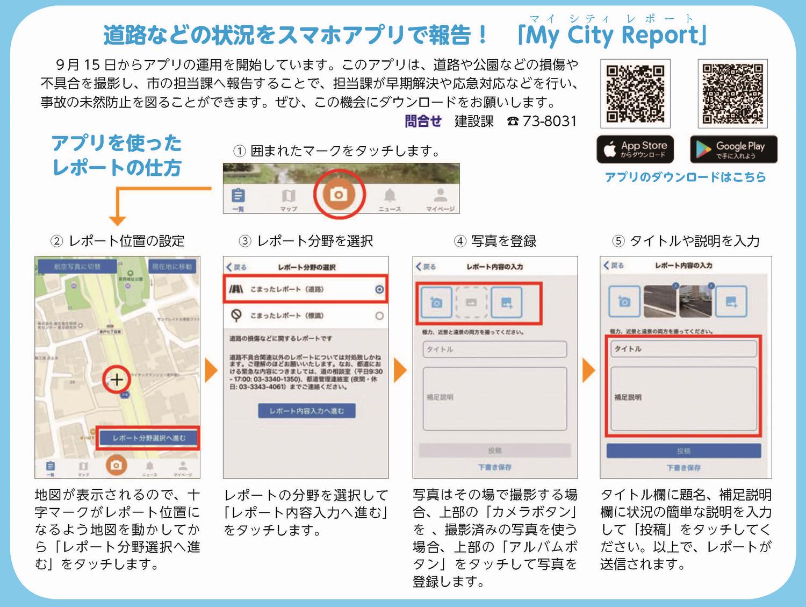Screen dimensions: 806x607
Task: Click the heading ⑤ タイトルや説明を入力
Action: click(x=686, y=241)
